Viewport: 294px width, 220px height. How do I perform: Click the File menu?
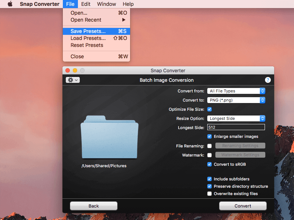click(x=70, y=4)
